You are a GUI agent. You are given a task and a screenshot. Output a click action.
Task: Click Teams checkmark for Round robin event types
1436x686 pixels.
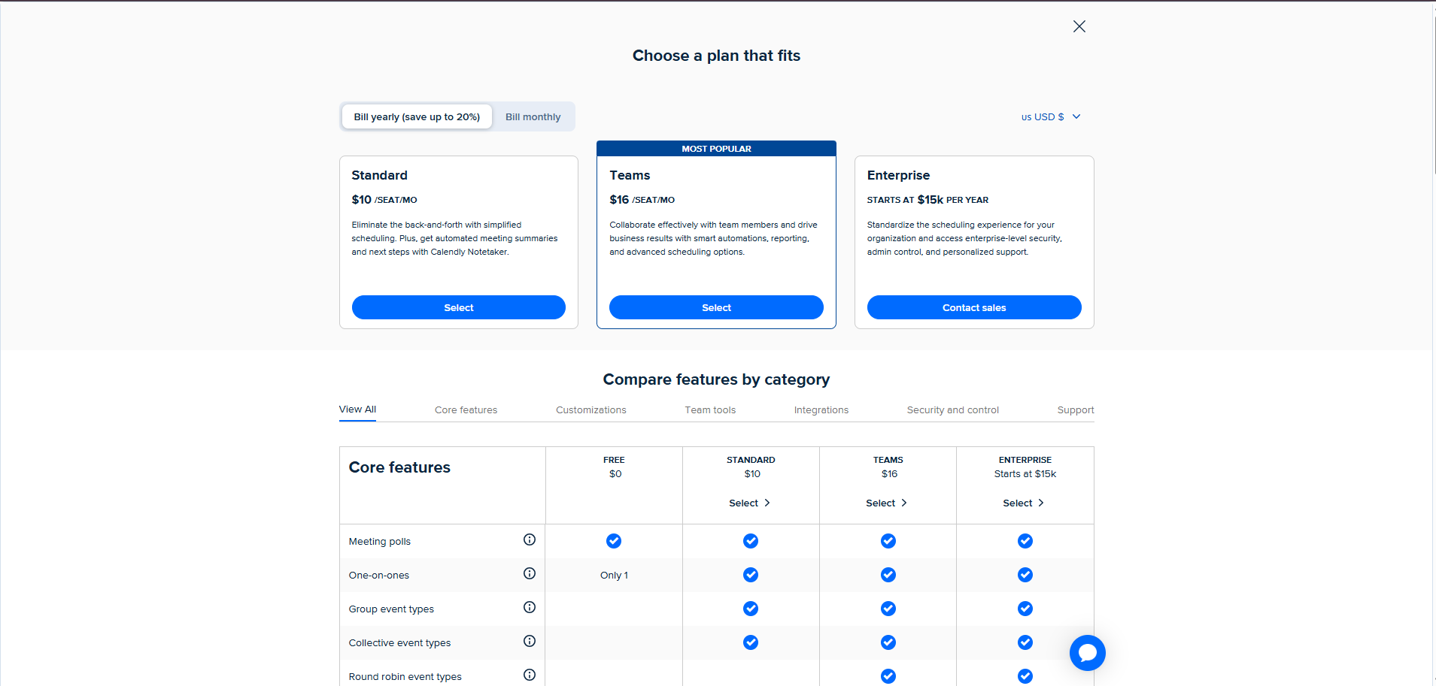[x=888, y=676]
